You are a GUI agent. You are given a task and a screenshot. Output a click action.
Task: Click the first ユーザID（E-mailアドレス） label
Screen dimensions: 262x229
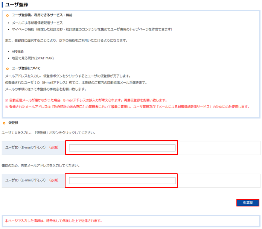pos(25,148)
